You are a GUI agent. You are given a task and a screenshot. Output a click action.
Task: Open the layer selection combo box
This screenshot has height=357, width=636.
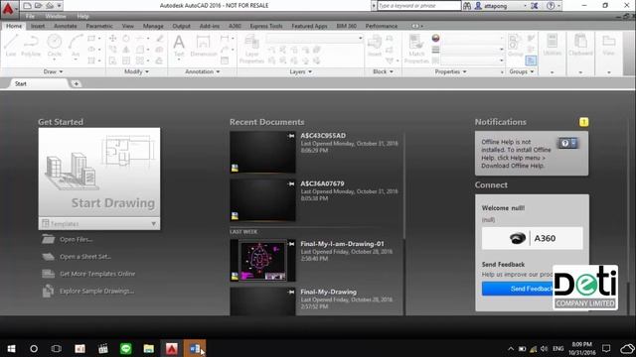315,38
